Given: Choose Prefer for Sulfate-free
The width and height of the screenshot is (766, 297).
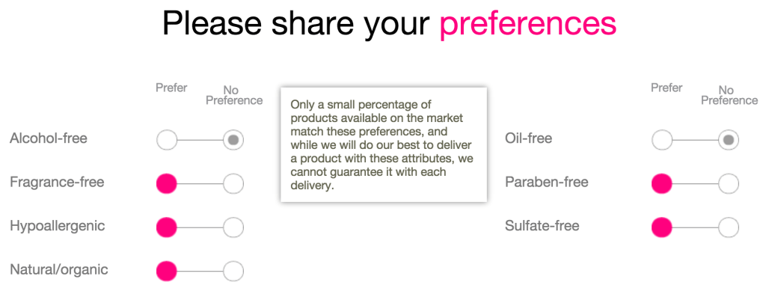Looking at the screenshot, I should coord(662,227).
